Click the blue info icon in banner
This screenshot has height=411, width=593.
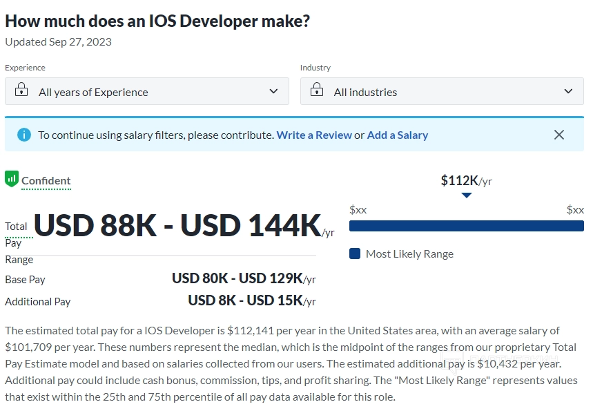coord(24,135)
